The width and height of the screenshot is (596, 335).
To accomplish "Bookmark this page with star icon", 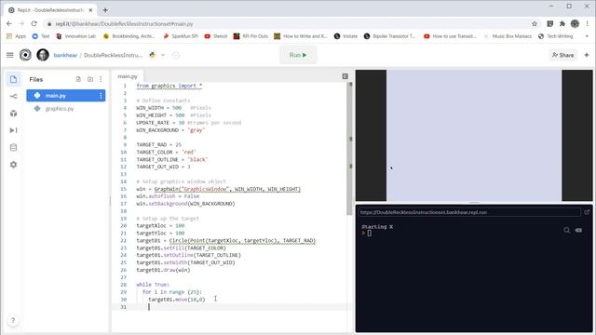I will 535,23.
